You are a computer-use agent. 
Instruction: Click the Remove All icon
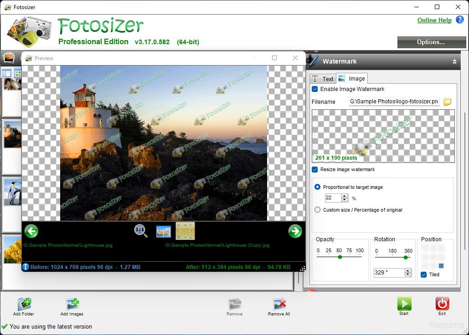[x=279, y=305]
